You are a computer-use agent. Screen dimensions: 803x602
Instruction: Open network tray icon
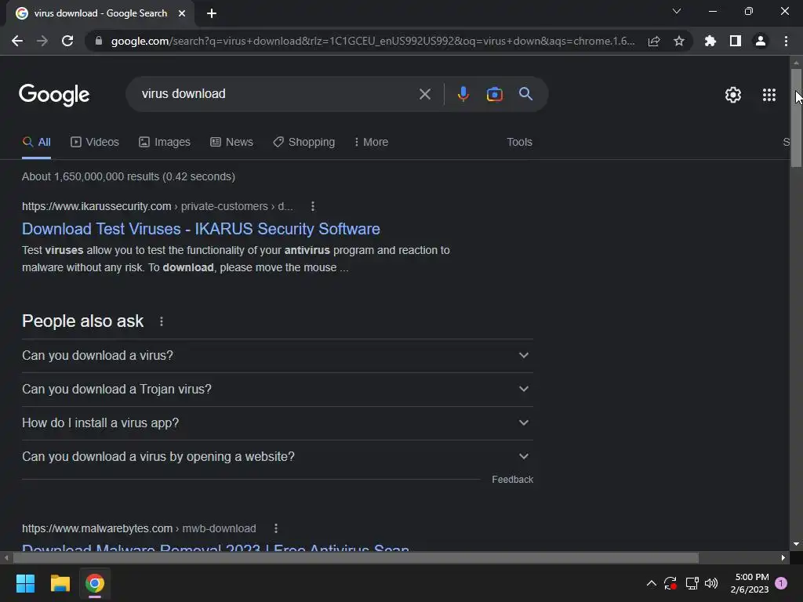[692, 583]
